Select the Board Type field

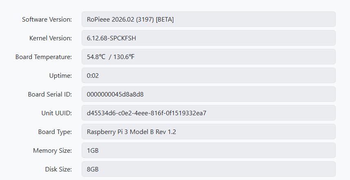point(208,132)
